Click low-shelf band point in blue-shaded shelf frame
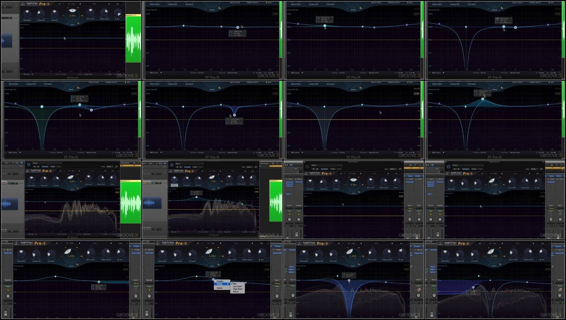 [x=473, y=287]
